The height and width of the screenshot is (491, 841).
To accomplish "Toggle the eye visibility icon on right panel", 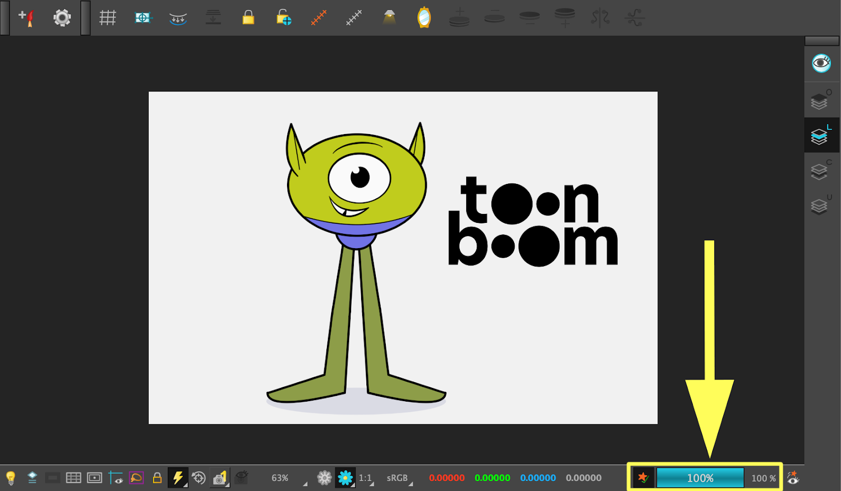I will coord(822,63).
